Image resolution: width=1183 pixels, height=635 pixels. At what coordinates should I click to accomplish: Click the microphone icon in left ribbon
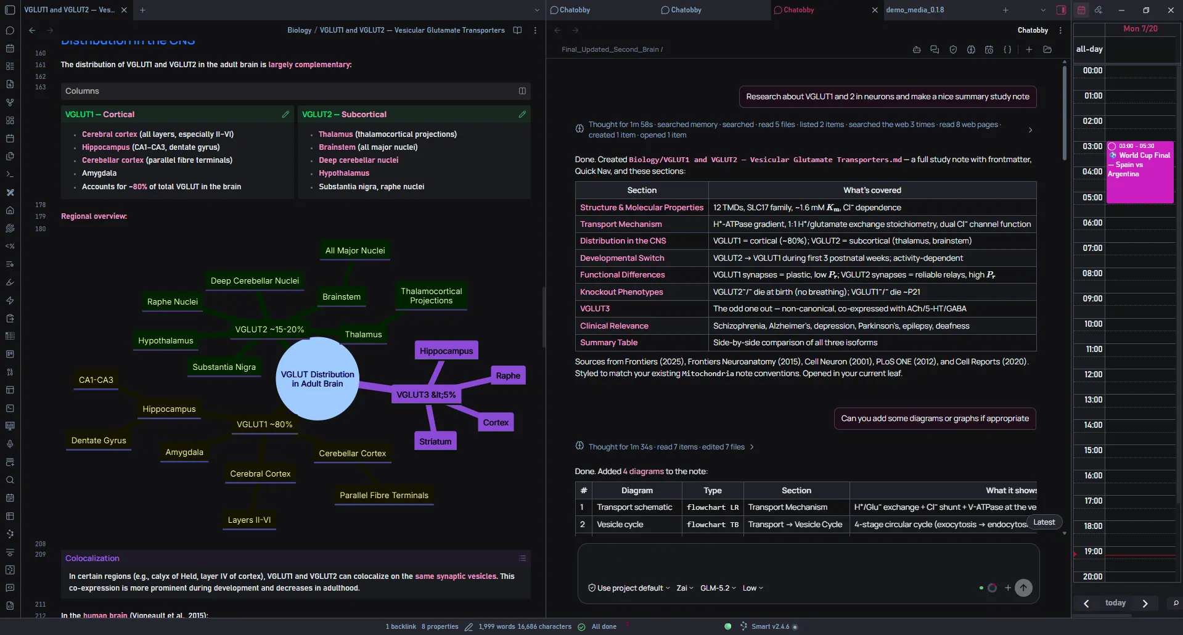tap(10, 444)
